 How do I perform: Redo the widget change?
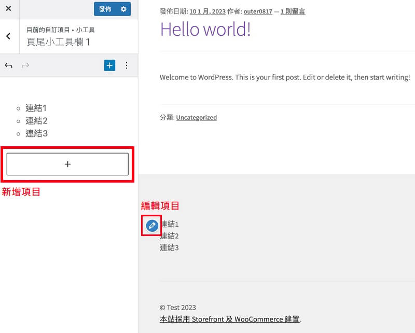pos(25,65)
